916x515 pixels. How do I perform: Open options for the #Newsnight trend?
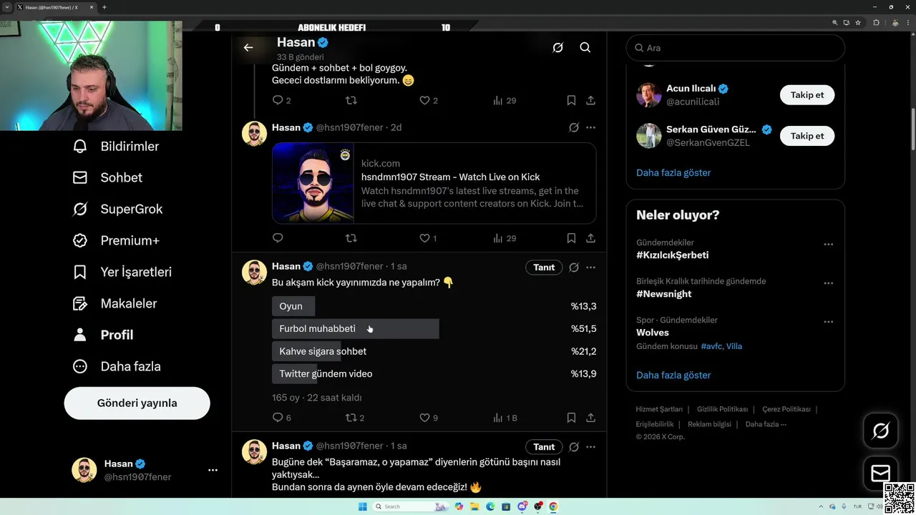click(828, 283)
